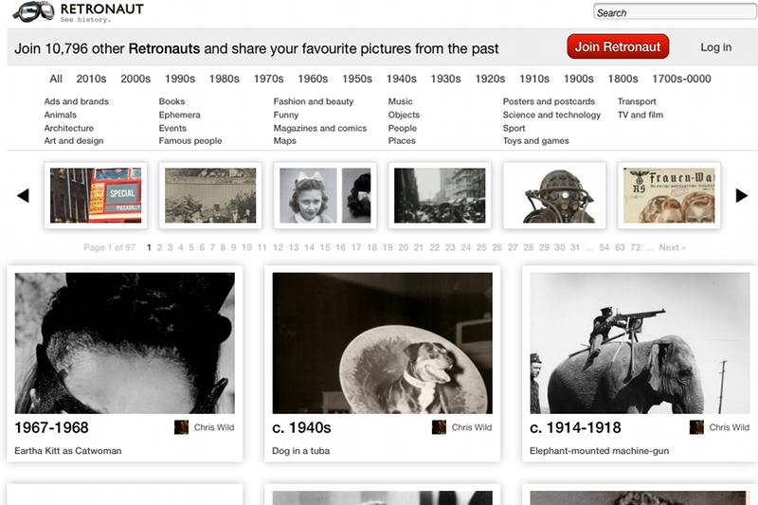Open TV and film category
Screen dimensions: 758x505
641,115
